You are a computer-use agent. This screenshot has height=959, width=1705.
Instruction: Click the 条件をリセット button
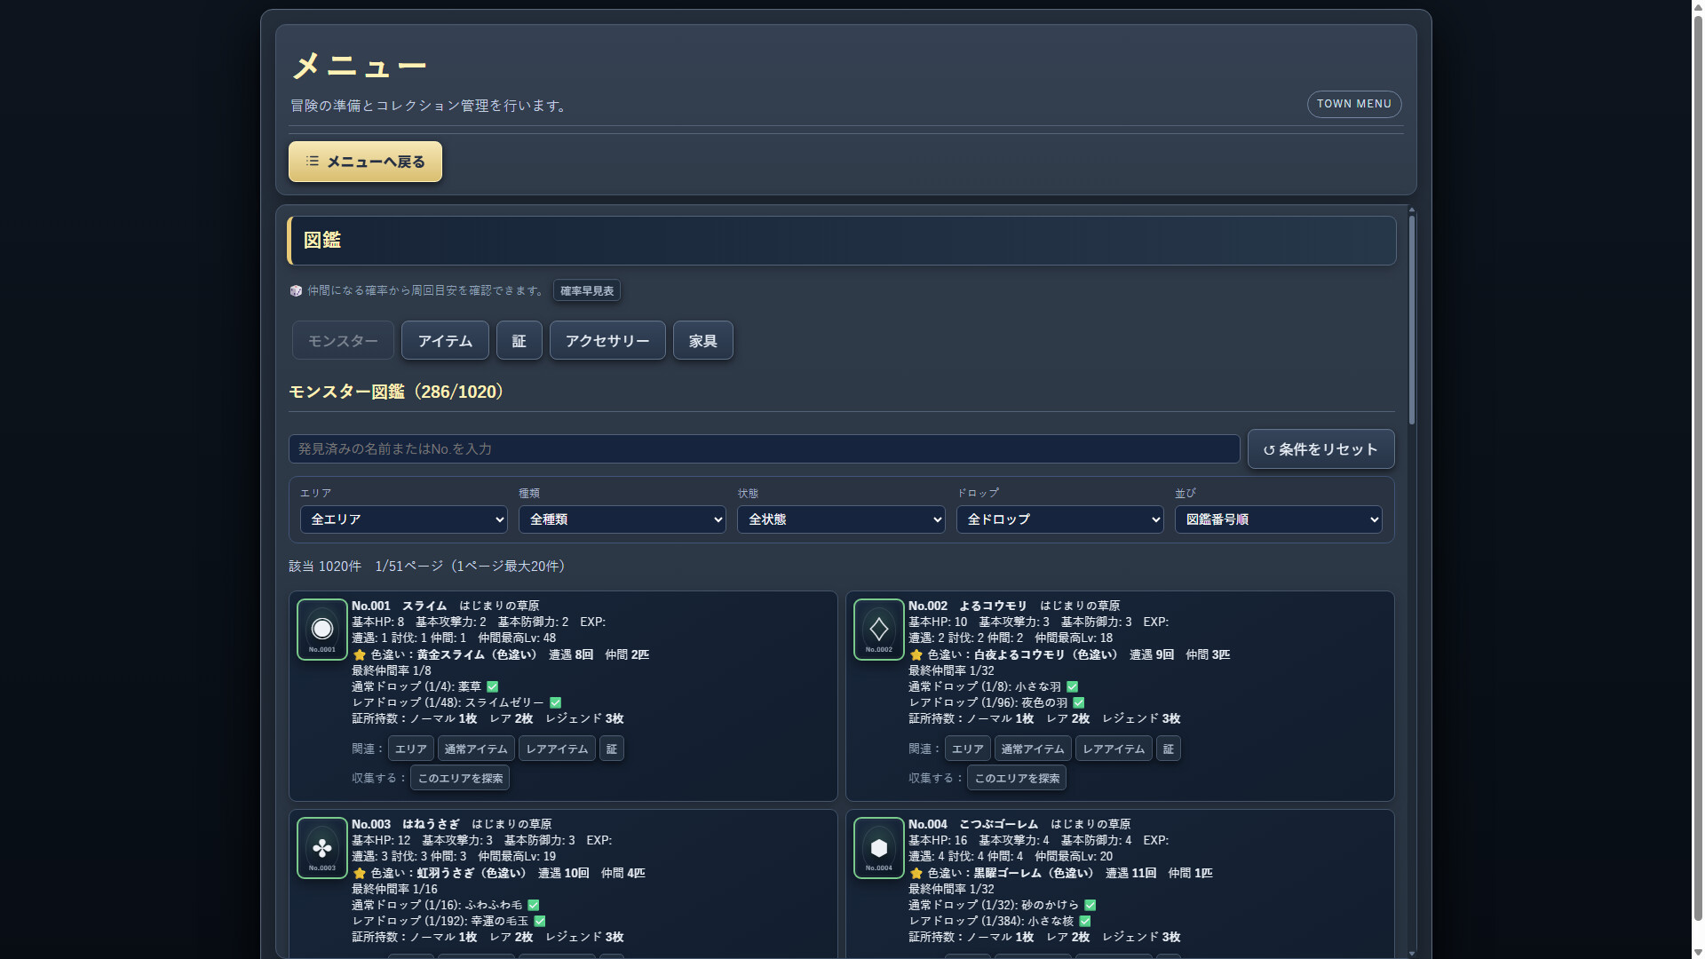(1320, 449)
